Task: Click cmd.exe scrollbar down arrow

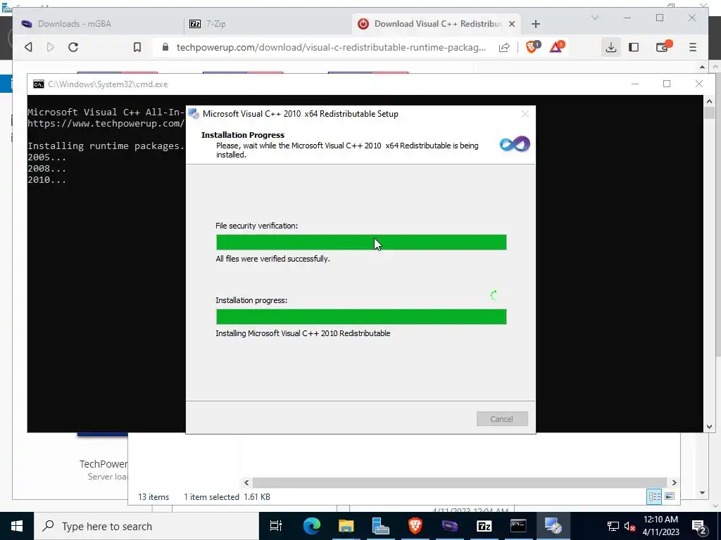Action: click(x=709, y=427)
